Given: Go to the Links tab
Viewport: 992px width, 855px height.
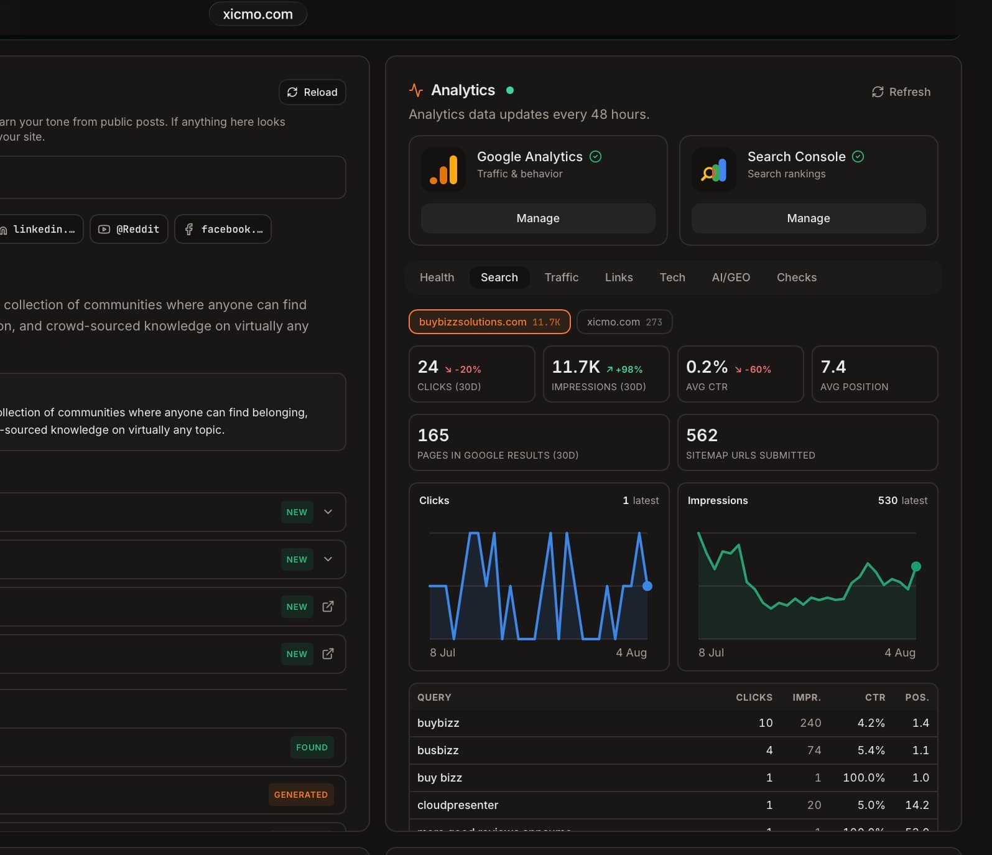Looking at the screenshot, I should pyautogui.click(x=619, y=278).
